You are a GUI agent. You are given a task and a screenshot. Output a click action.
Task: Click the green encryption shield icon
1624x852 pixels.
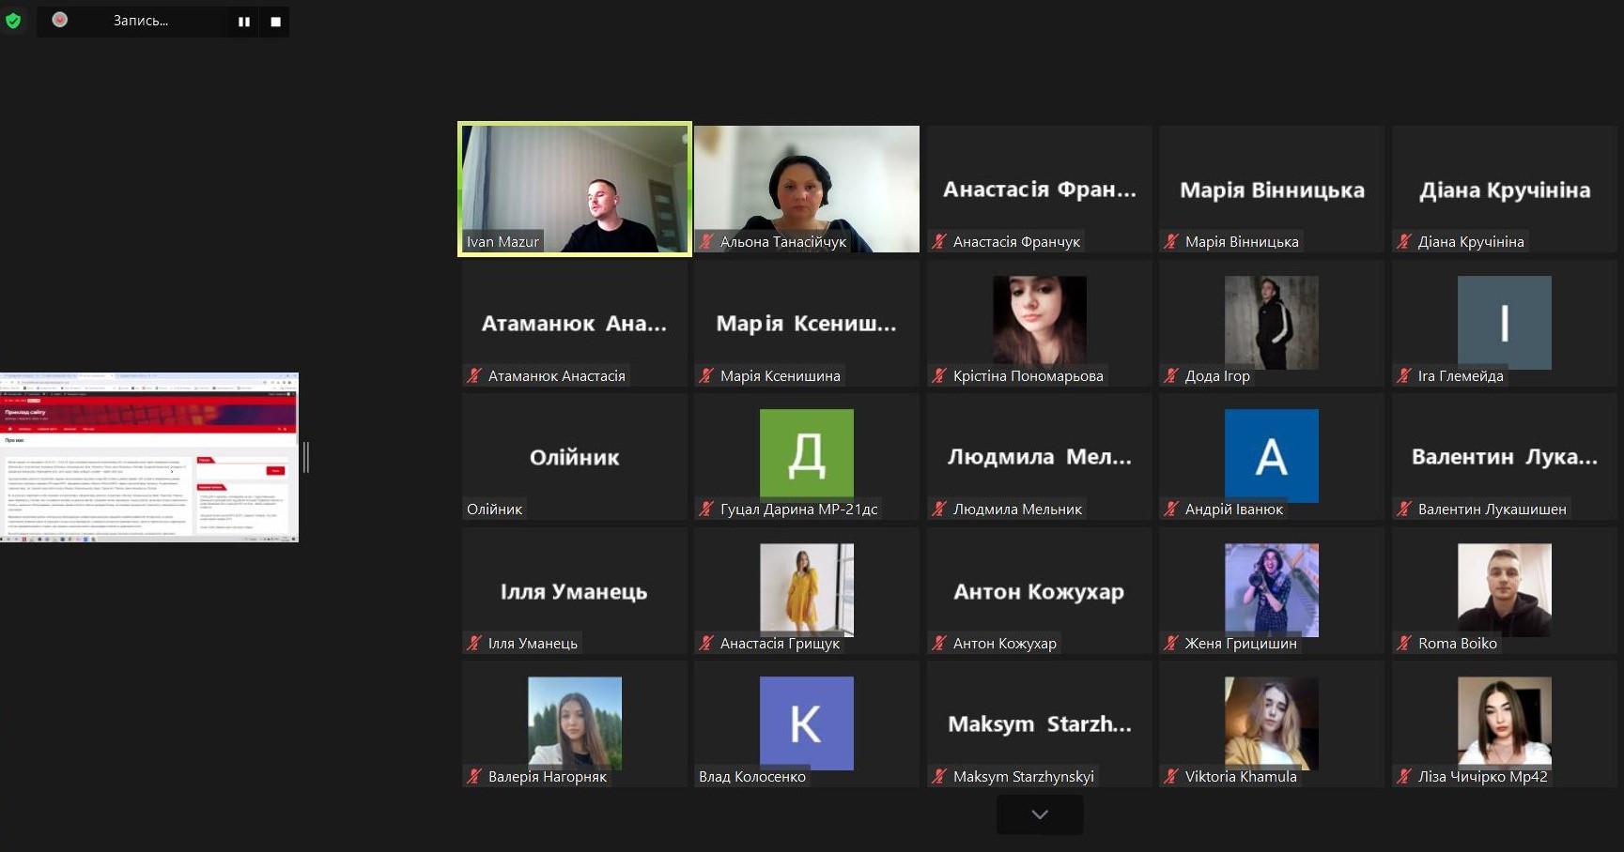click(x=13, y=21)
